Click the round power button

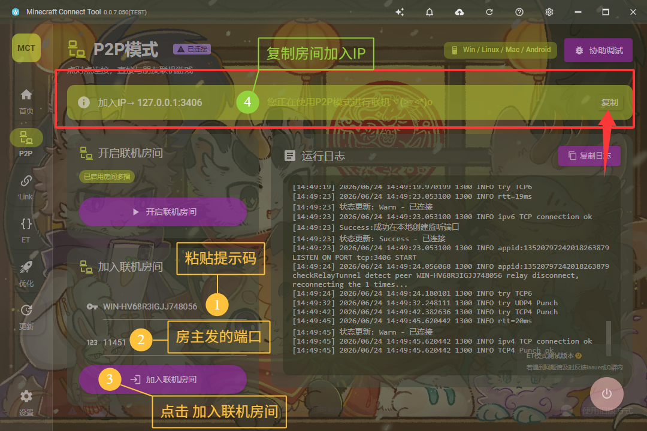(606, 394)
